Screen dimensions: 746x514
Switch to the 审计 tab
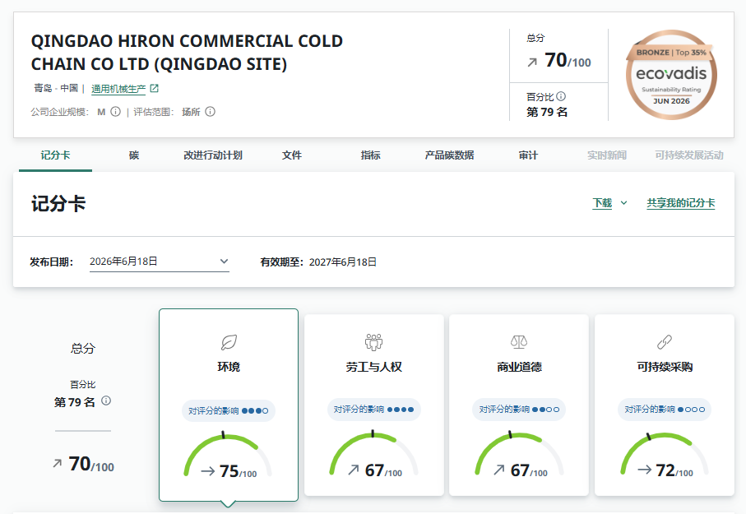[528, 155]
